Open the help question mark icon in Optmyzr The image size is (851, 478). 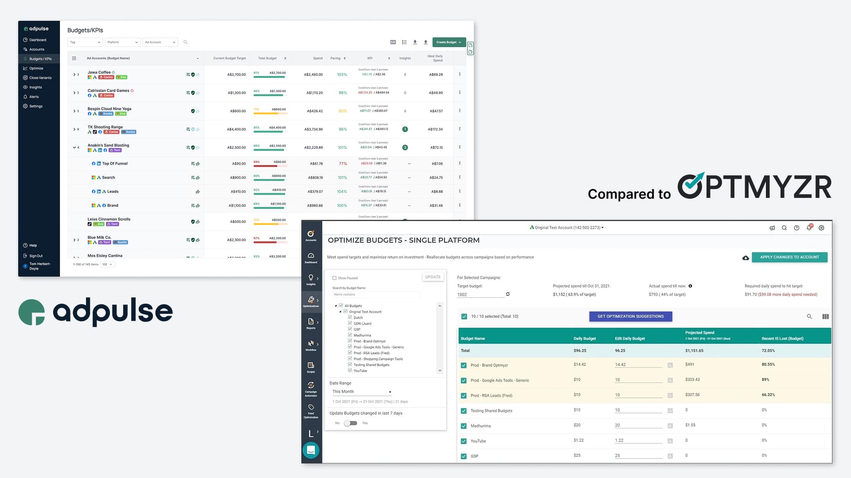coord(796,228)
